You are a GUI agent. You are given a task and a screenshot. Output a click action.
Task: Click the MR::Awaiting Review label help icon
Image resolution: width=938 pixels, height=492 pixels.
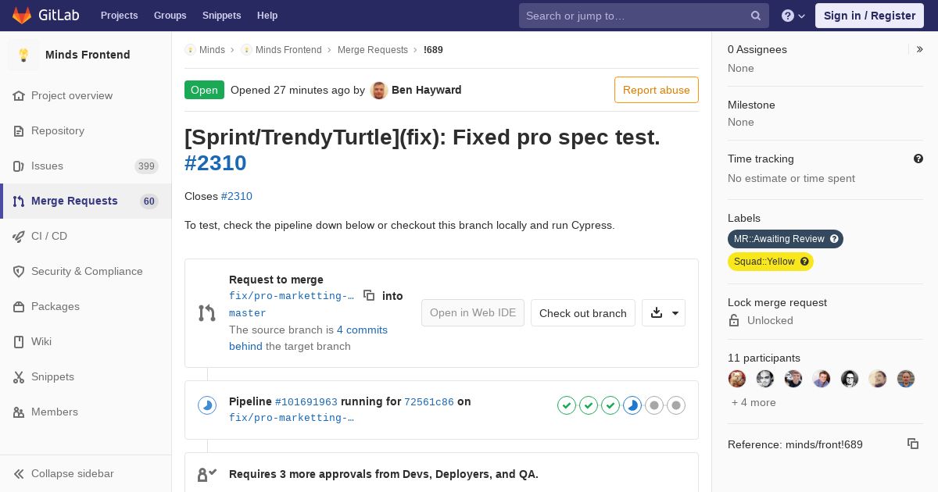tap(834, 239)
